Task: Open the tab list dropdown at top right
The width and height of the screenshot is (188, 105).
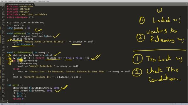Action: tap(186, 4)
